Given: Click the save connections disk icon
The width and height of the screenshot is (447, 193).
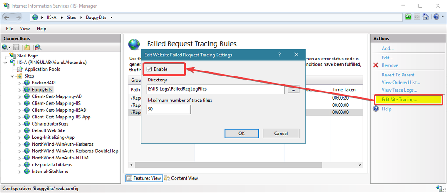Looking at the screenshot, I should (x=16, y=47).
